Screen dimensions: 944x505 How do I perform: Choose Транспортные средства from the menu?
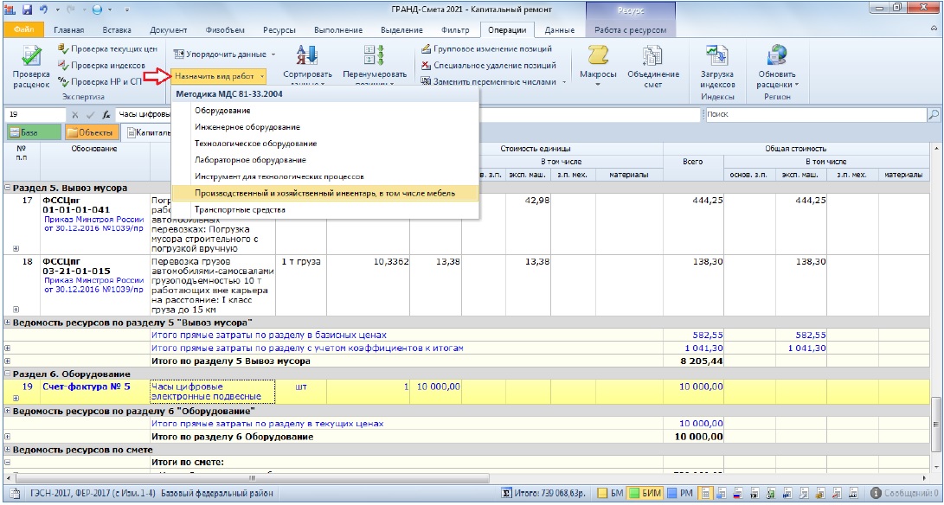coord(325,210)
